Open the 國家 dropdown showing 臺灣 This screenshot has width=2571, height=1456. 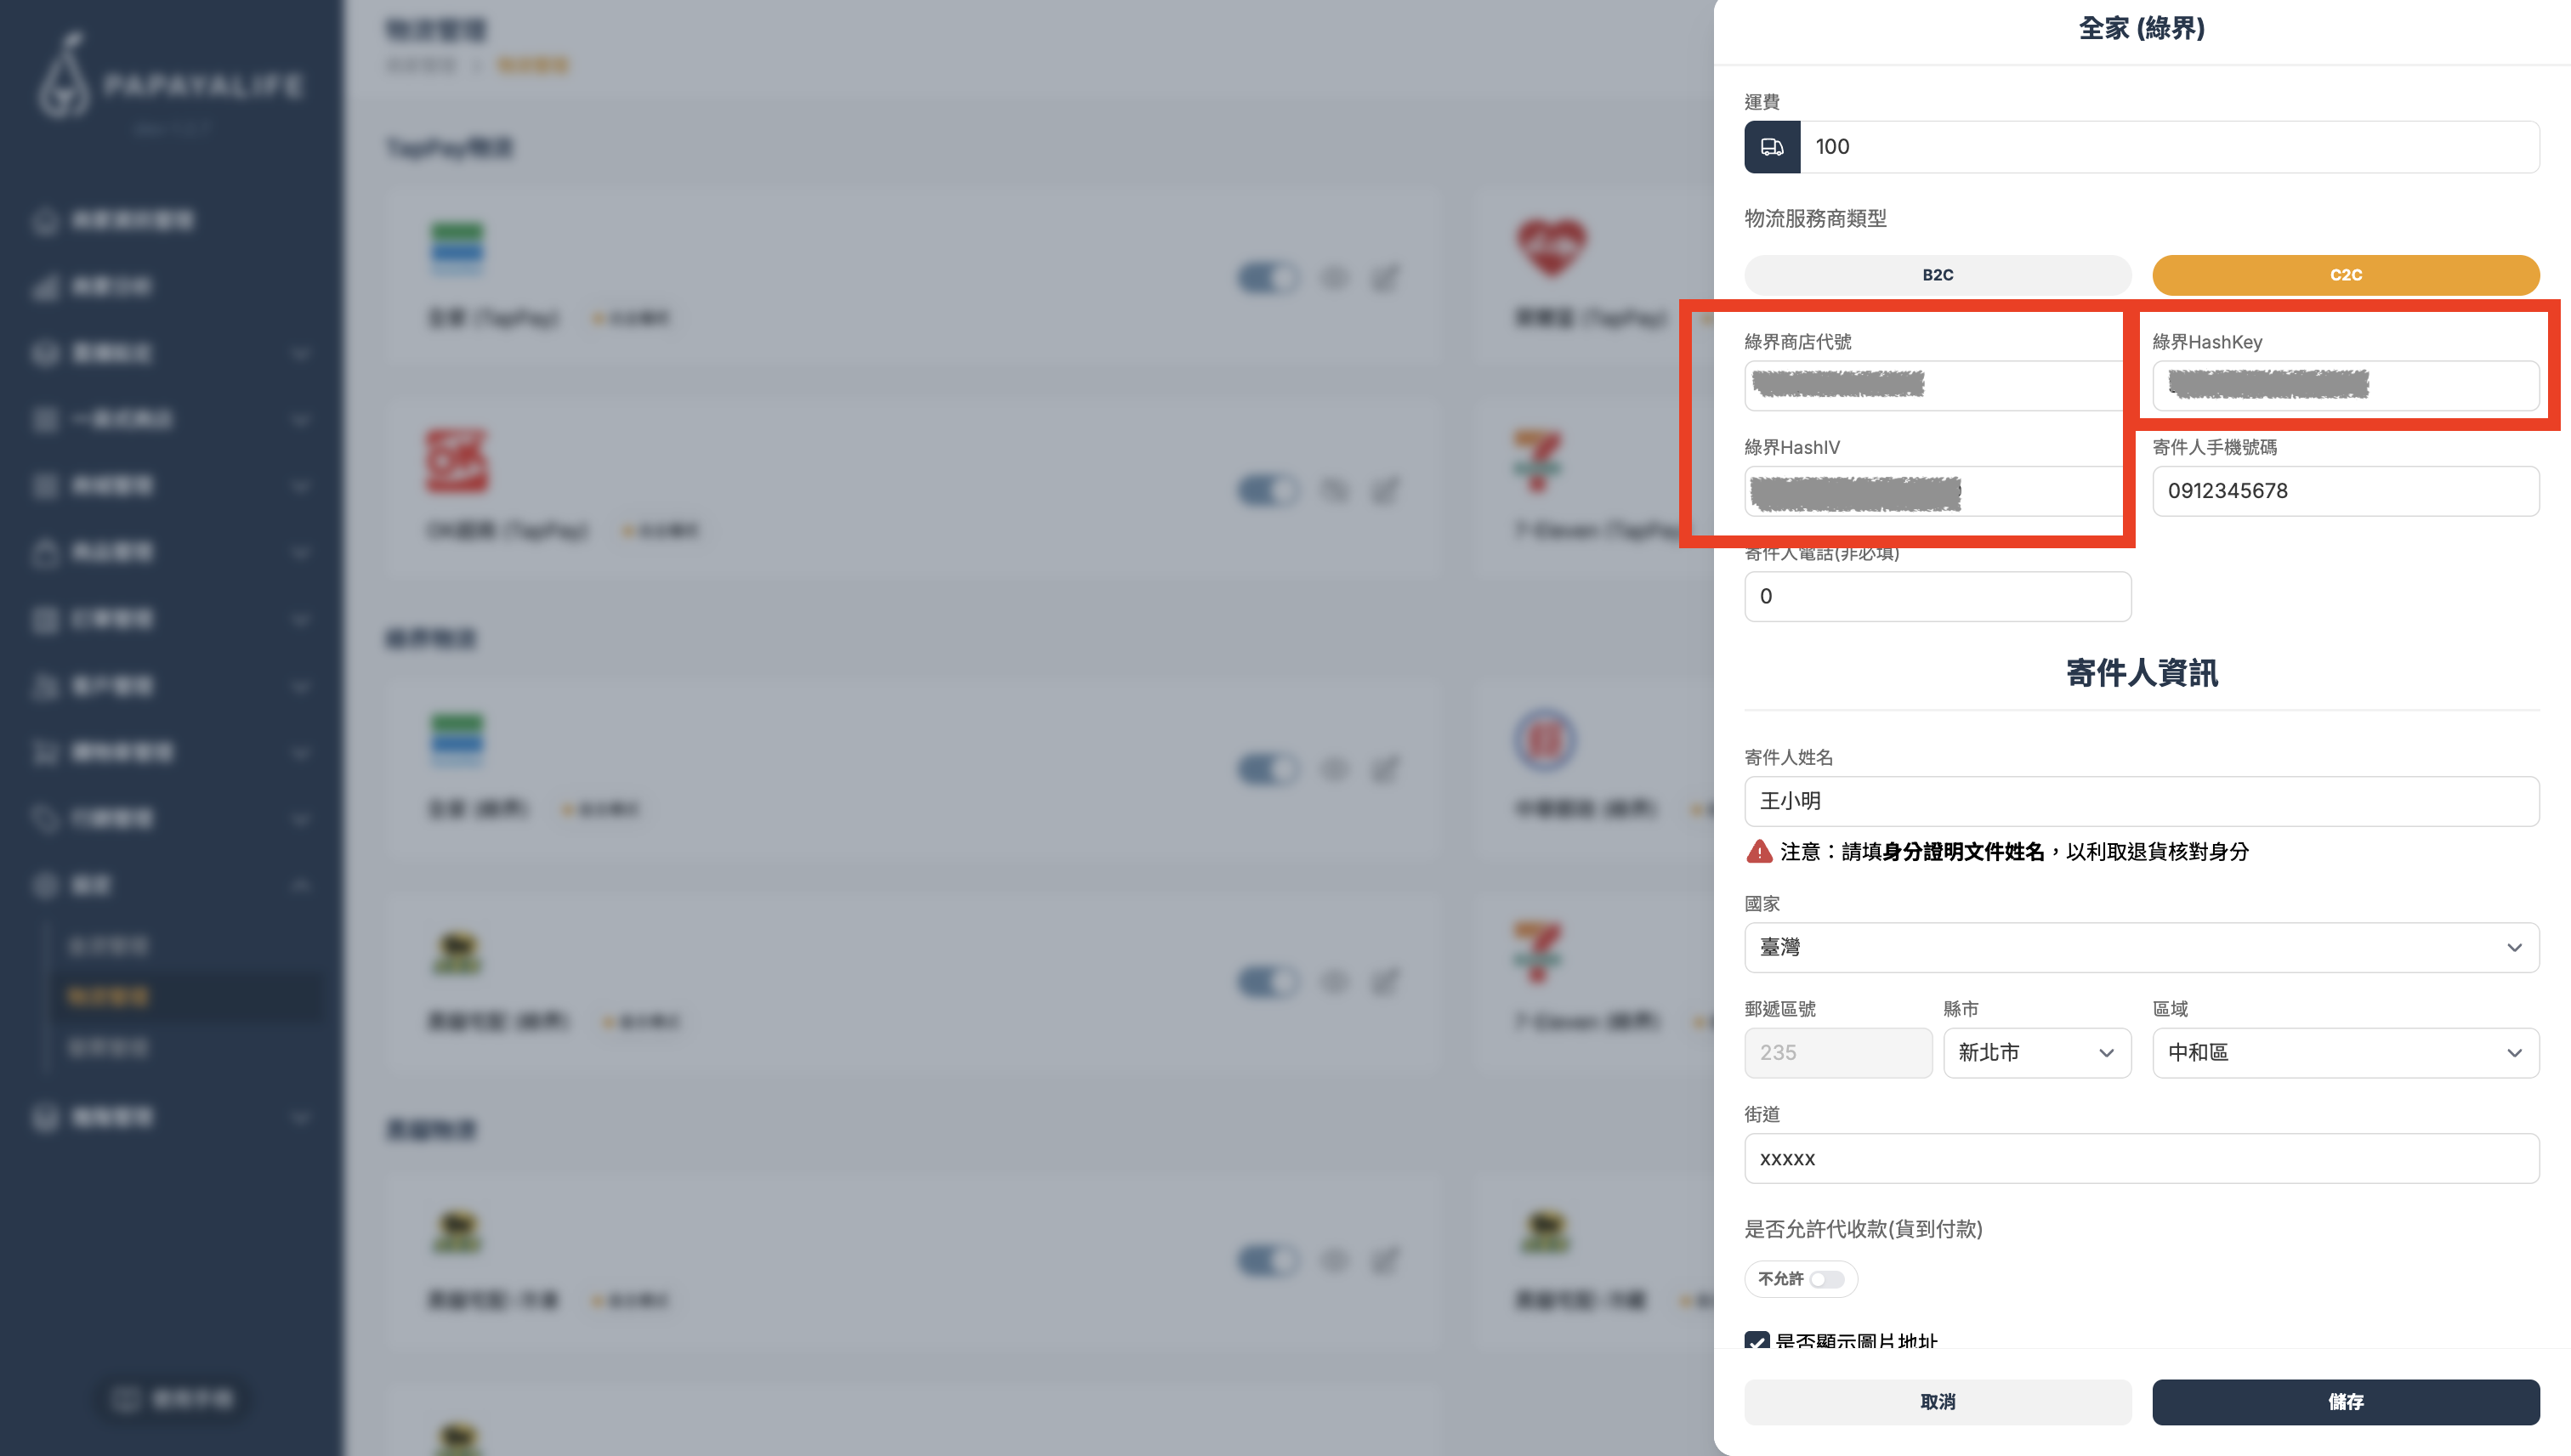click(2141, 947)
